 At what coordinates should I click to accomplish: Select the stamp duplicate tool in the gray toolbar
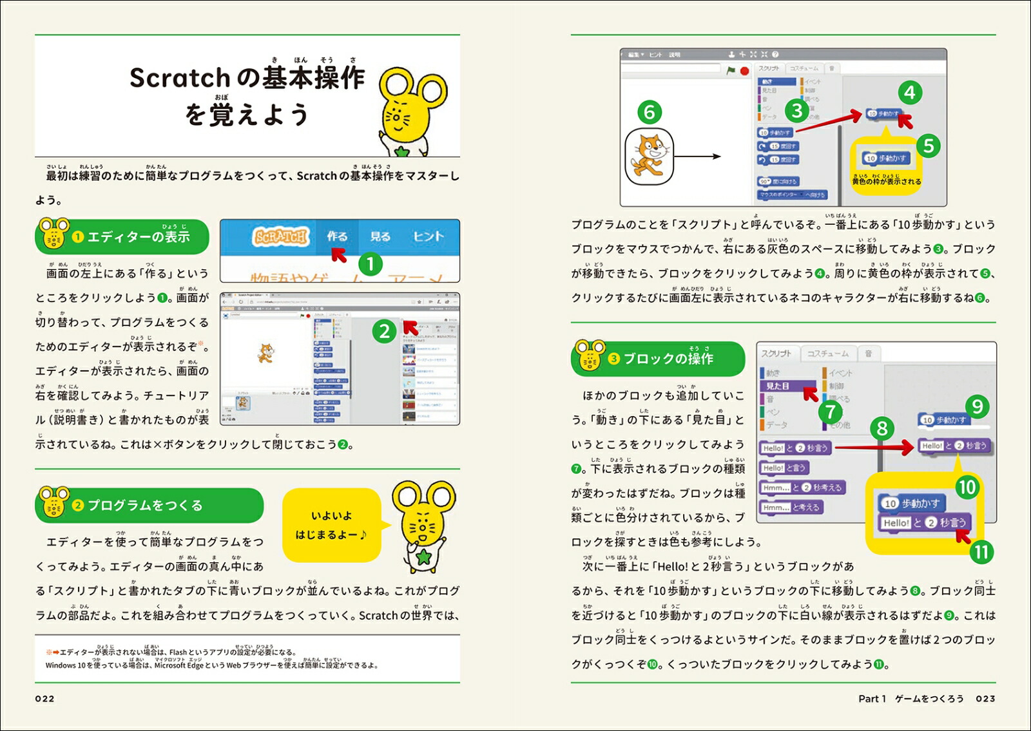[731, 55]
